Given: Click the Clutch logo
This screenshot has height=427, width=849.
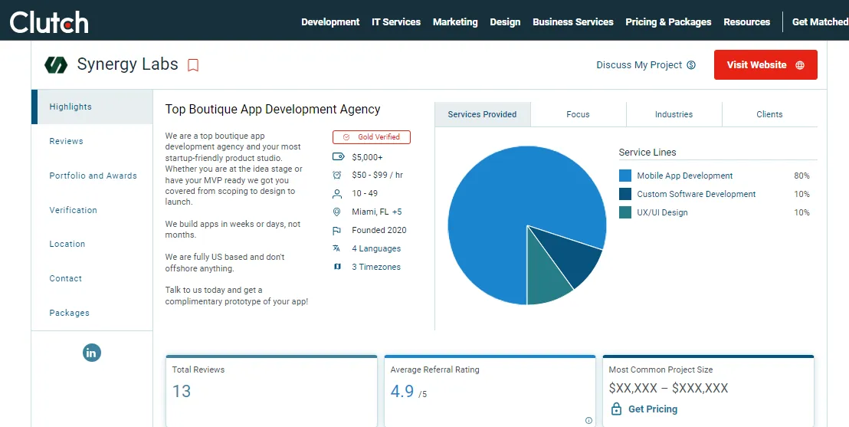Looking at the screenshot, I should 49,22.
